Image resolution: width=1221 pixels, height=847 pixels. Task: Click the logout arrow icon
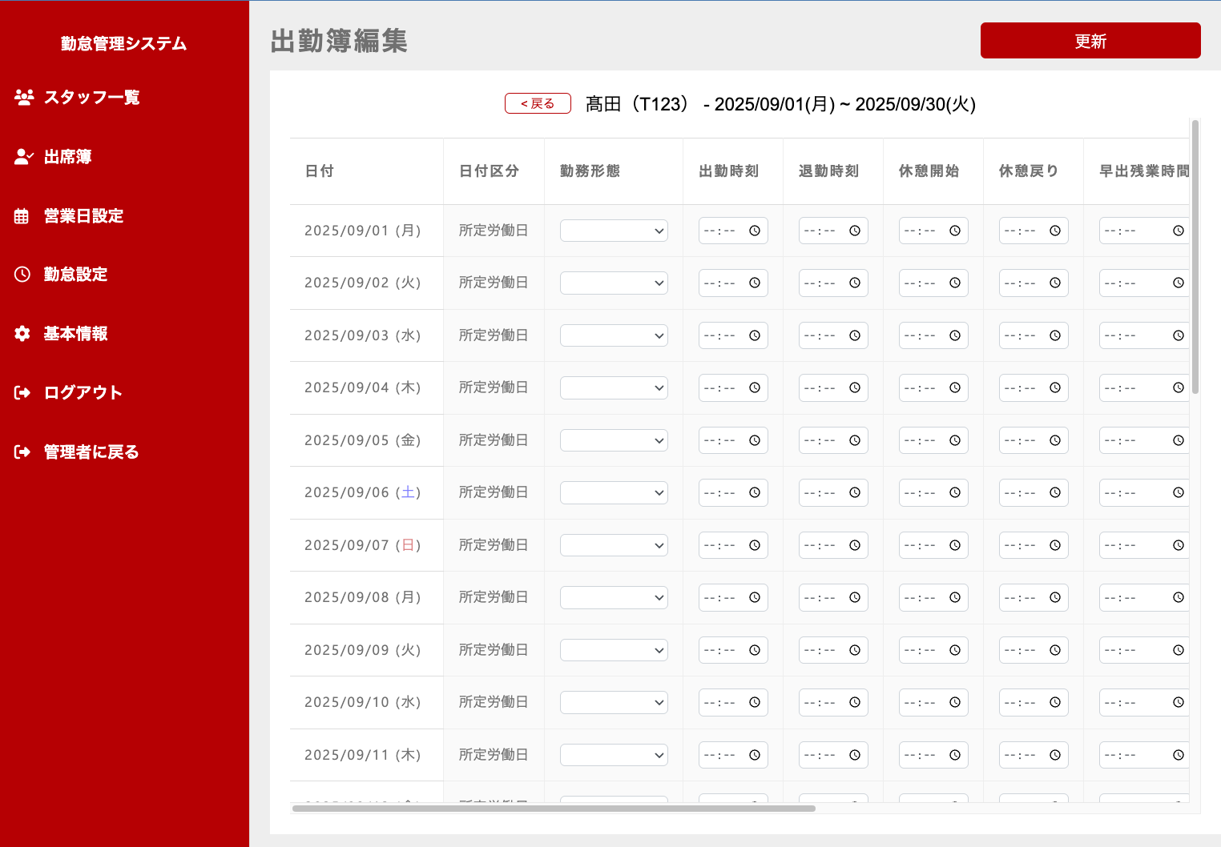coord(22,392)
